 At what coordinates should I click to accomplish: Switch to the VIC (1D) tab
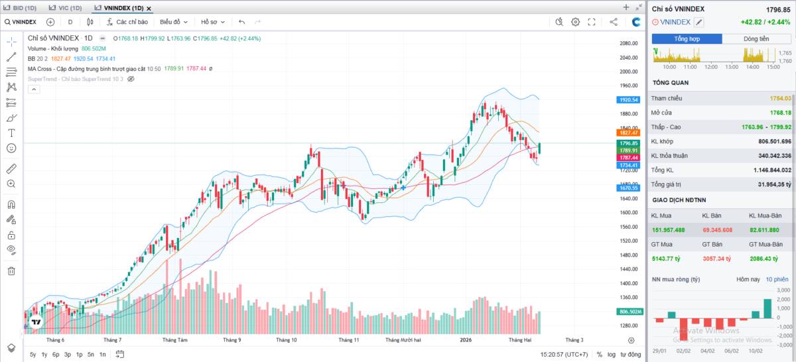[x=66, y=8]
